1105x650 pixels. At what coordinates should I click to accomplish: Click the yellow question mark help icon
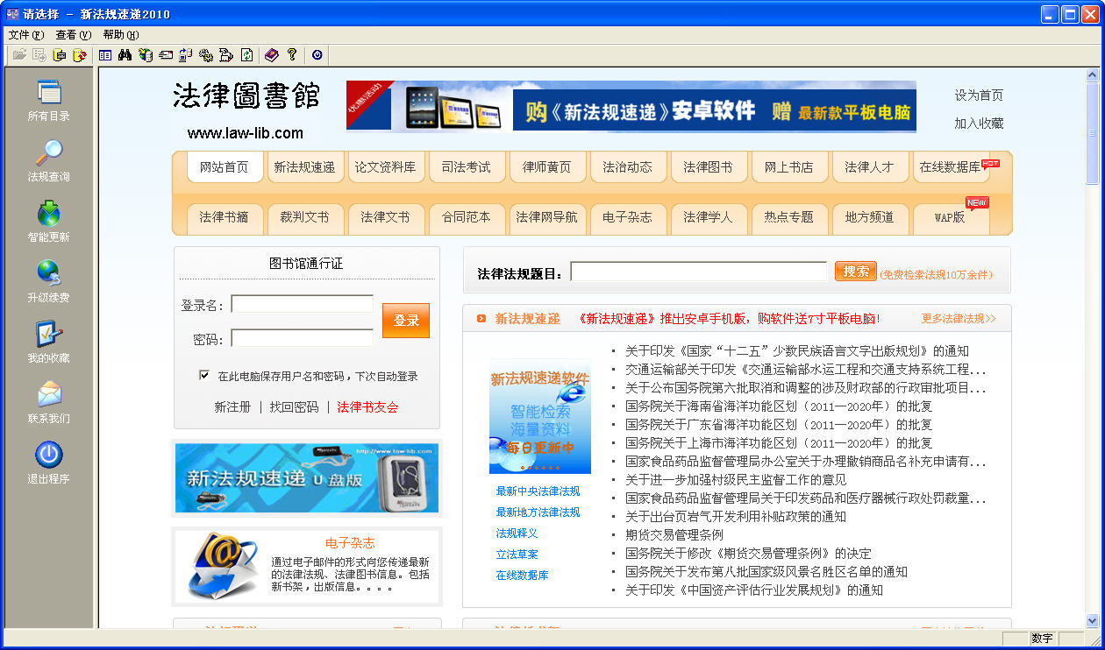tap(292, 55)
